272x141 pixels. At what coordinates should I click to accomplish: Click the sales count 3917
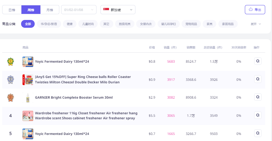tap(171, 80)
